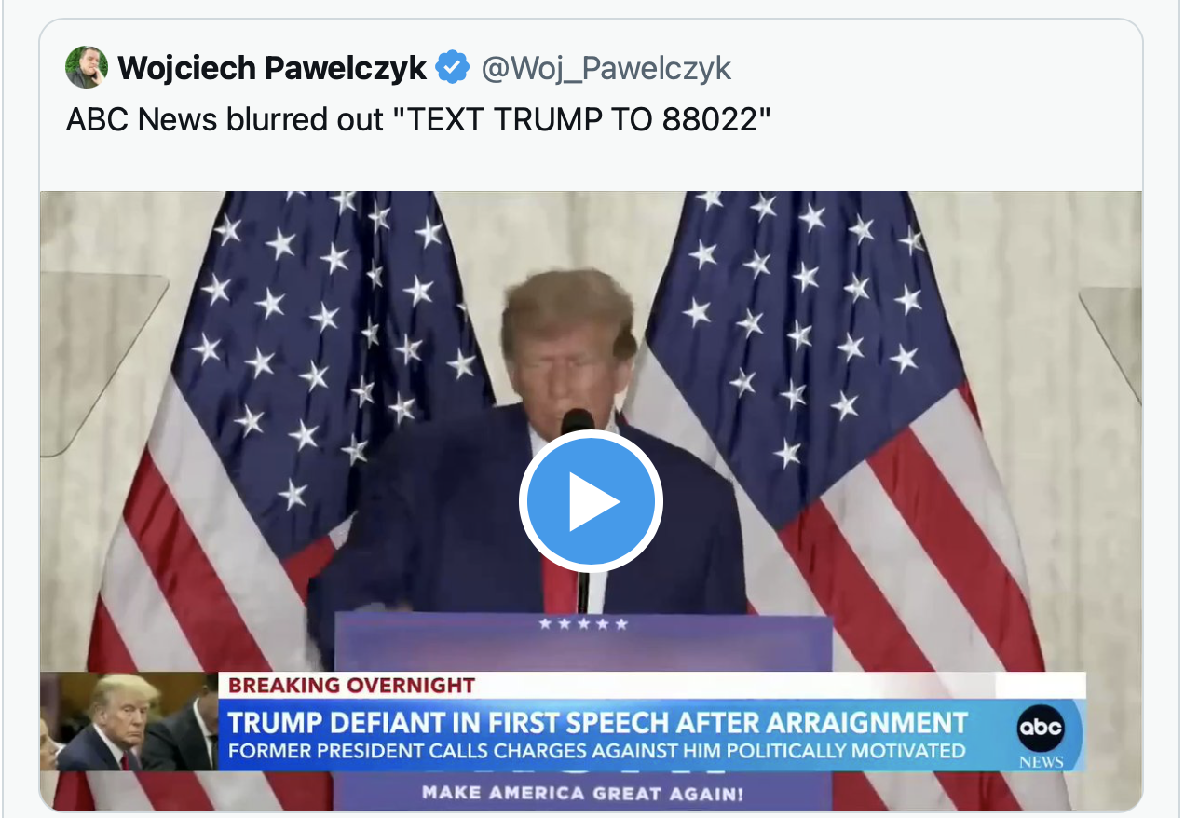Click the TRUMP DEFIANT IN FIRST SPEECH headline
The image size is (1185, 818).
tap(598, 722)
